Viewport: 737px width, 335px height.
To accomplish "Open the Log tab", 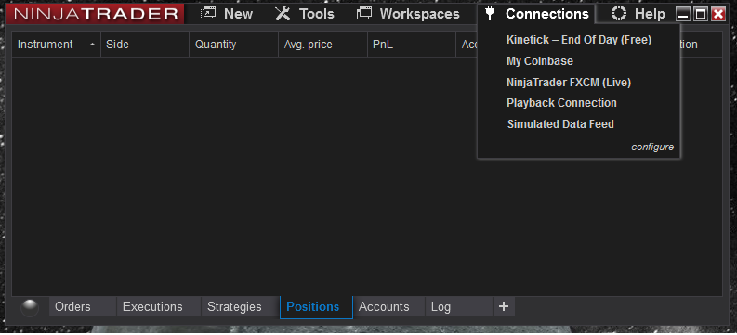I will click(x=459, y=307).
